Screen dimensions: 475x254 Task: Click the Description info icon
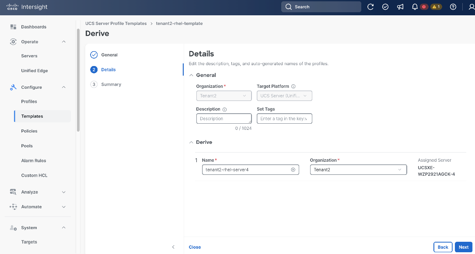[x=224, y=109]
